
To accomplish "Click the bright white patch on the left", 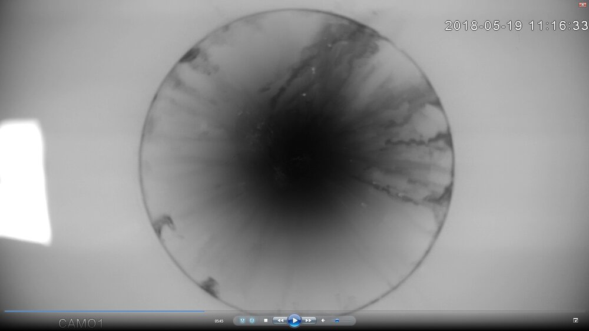I will pyautogui.click(x=24, y=180).
